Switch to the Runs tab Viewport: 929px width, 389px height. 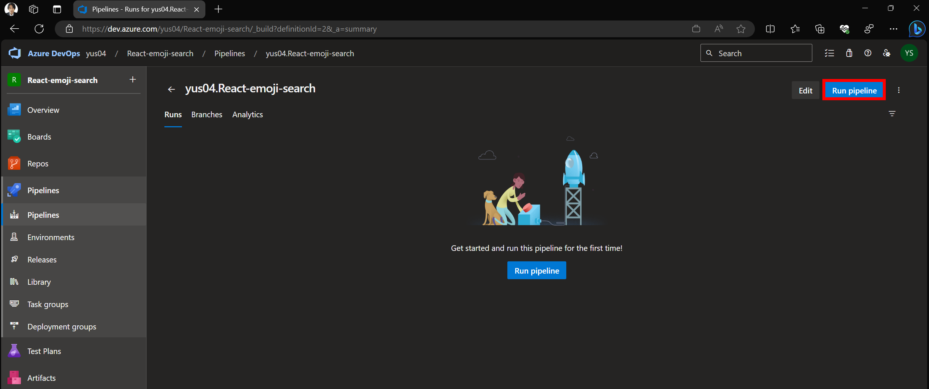tap(173, 115)
